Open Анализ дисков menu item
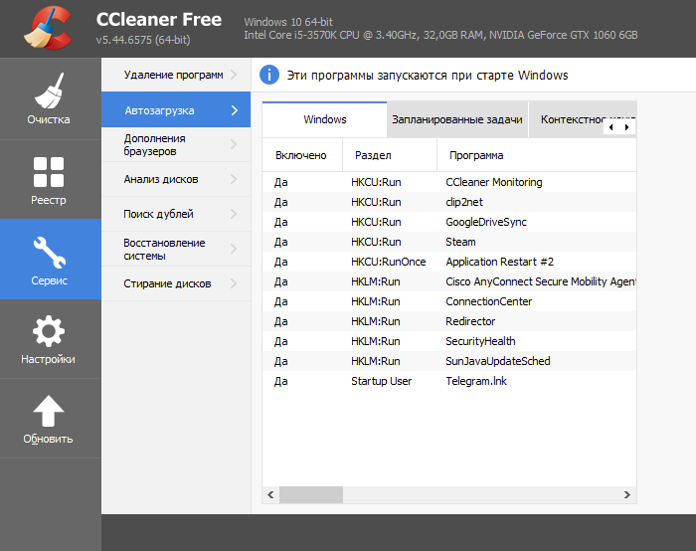 [x=176, y=179]
